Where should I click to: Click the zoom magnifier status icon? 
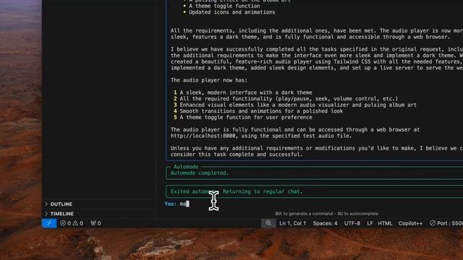tap(268, 223)
